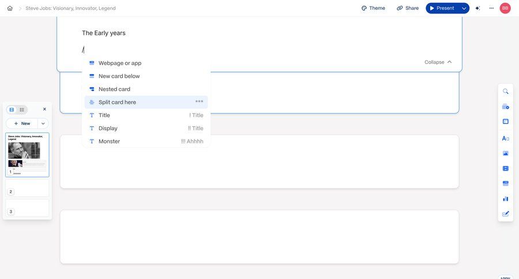Open search icon in right sidebar
This screenshot has width=519, height=279.
(x=505, y=91)
